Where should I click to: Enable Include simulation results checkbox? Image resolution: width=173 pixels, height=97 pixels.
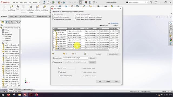point(75,15)
